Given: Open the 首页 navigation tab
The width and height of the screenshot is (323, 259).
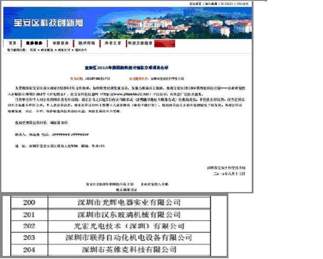Looking at the screenshot, I should coord(12,43).
